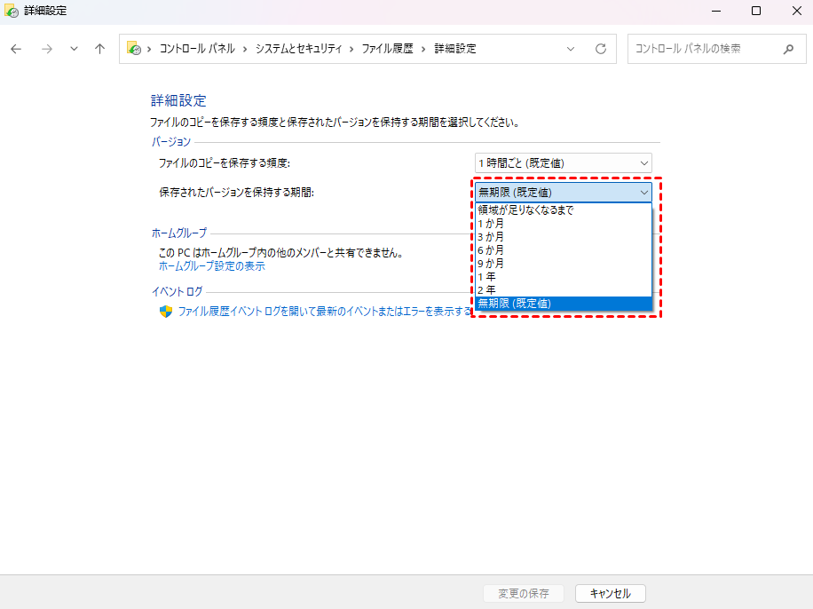This screenshot has height=609, width=813.
Task: Open the file history event log link
Action: pos(324,312)
